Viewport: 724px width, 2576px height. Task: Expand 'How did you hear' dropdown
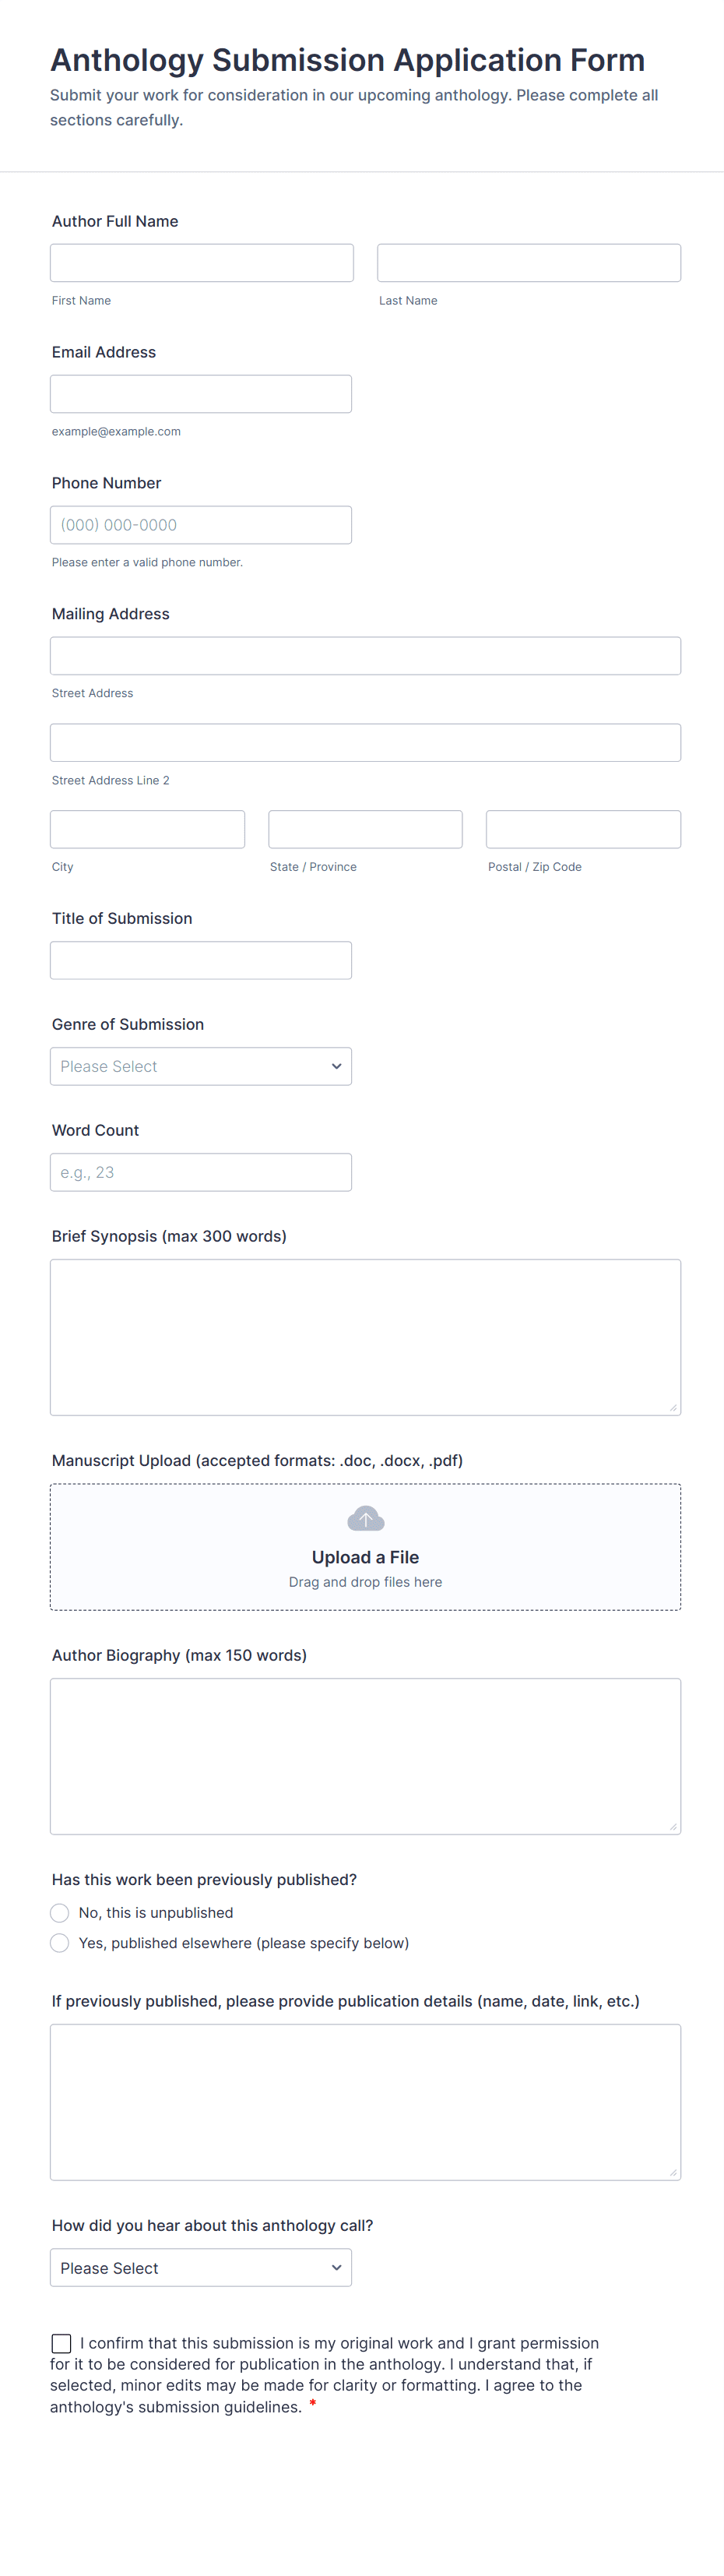201,2268
